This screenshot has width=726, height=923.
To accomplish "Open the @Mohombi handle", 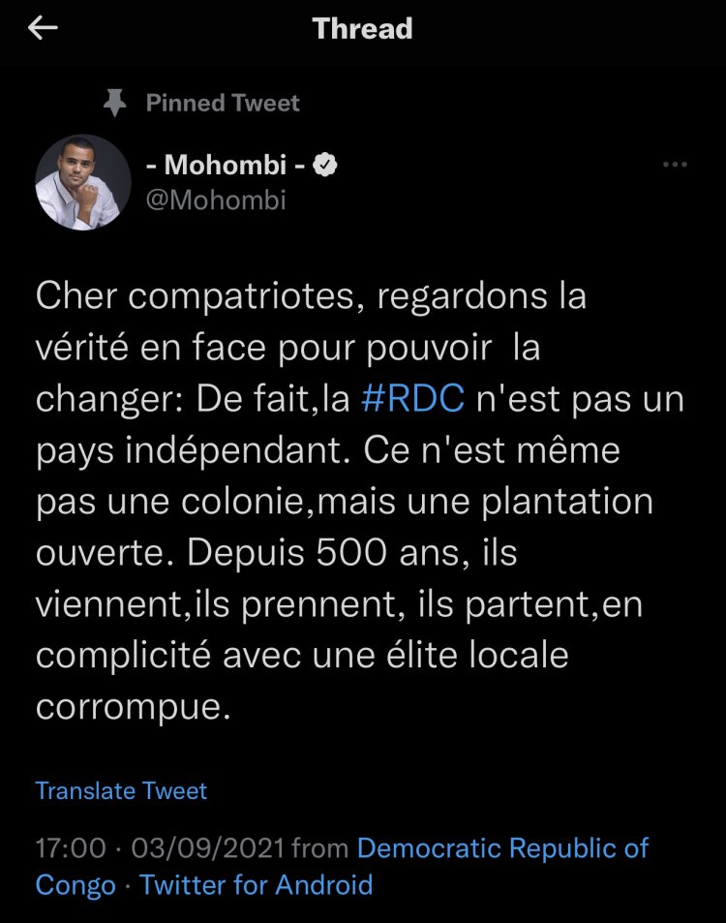I will point(215,200).
